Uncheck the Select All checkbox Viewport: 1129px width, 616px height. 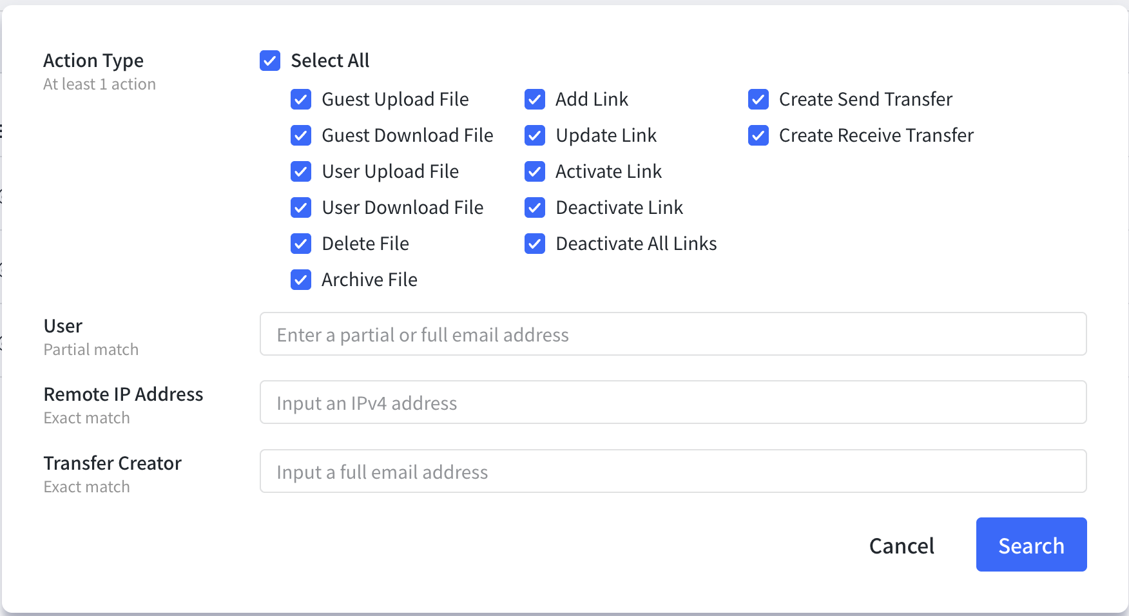point(270,61)
